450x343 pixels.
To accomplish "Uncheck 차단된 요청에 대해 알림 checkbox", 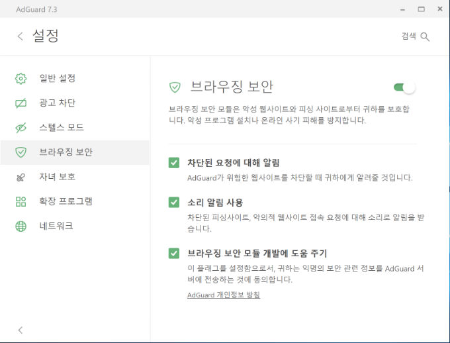I will pos(174,163).
